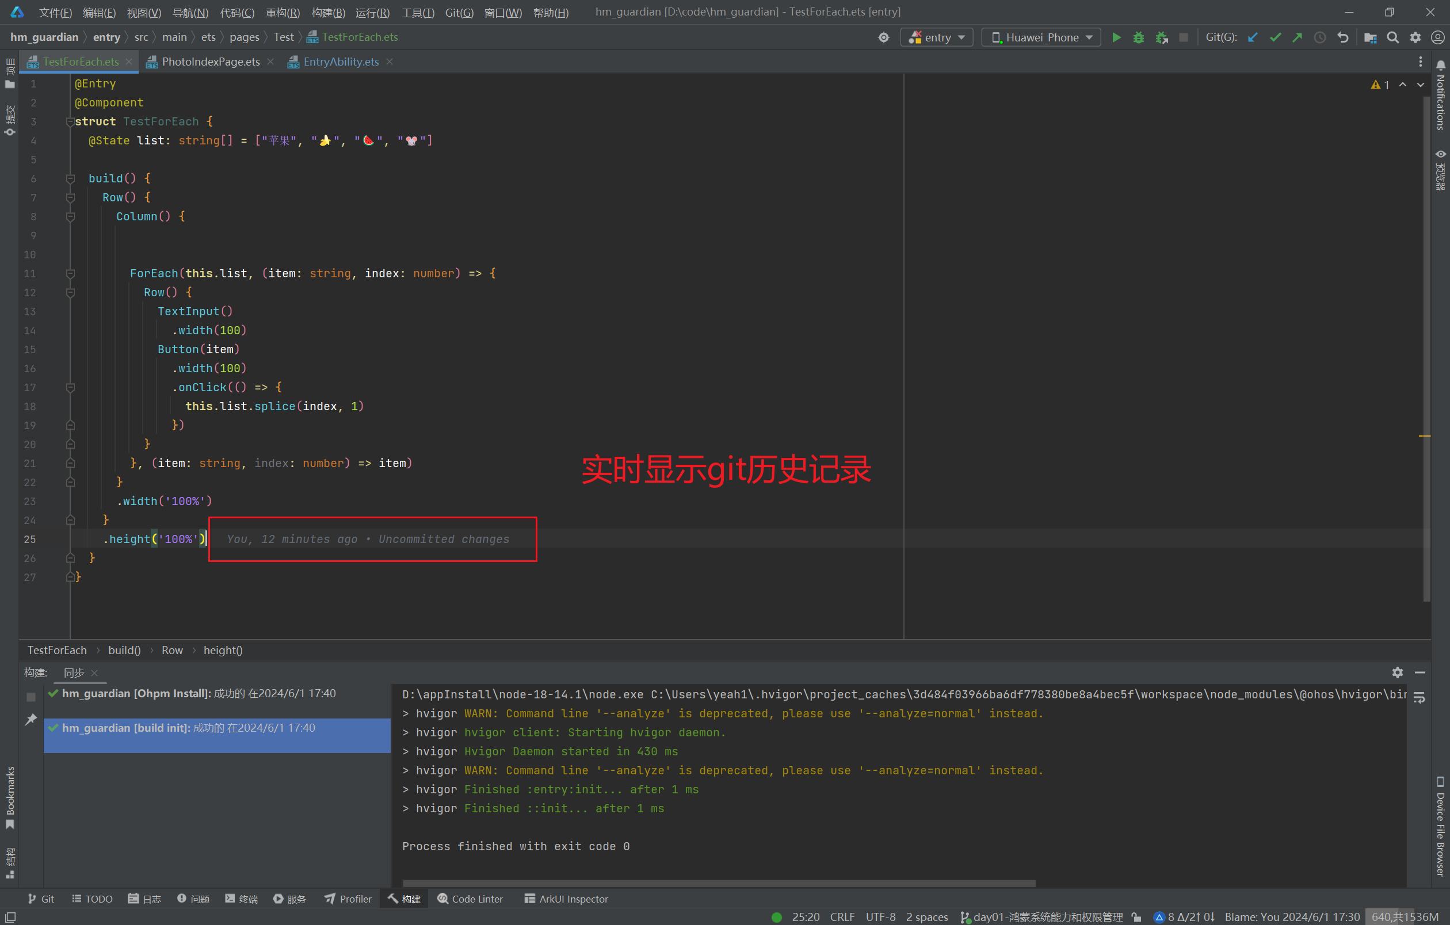Open build panel settings gear
This screenshot has width=1450, height=925.
[1397, 672]
